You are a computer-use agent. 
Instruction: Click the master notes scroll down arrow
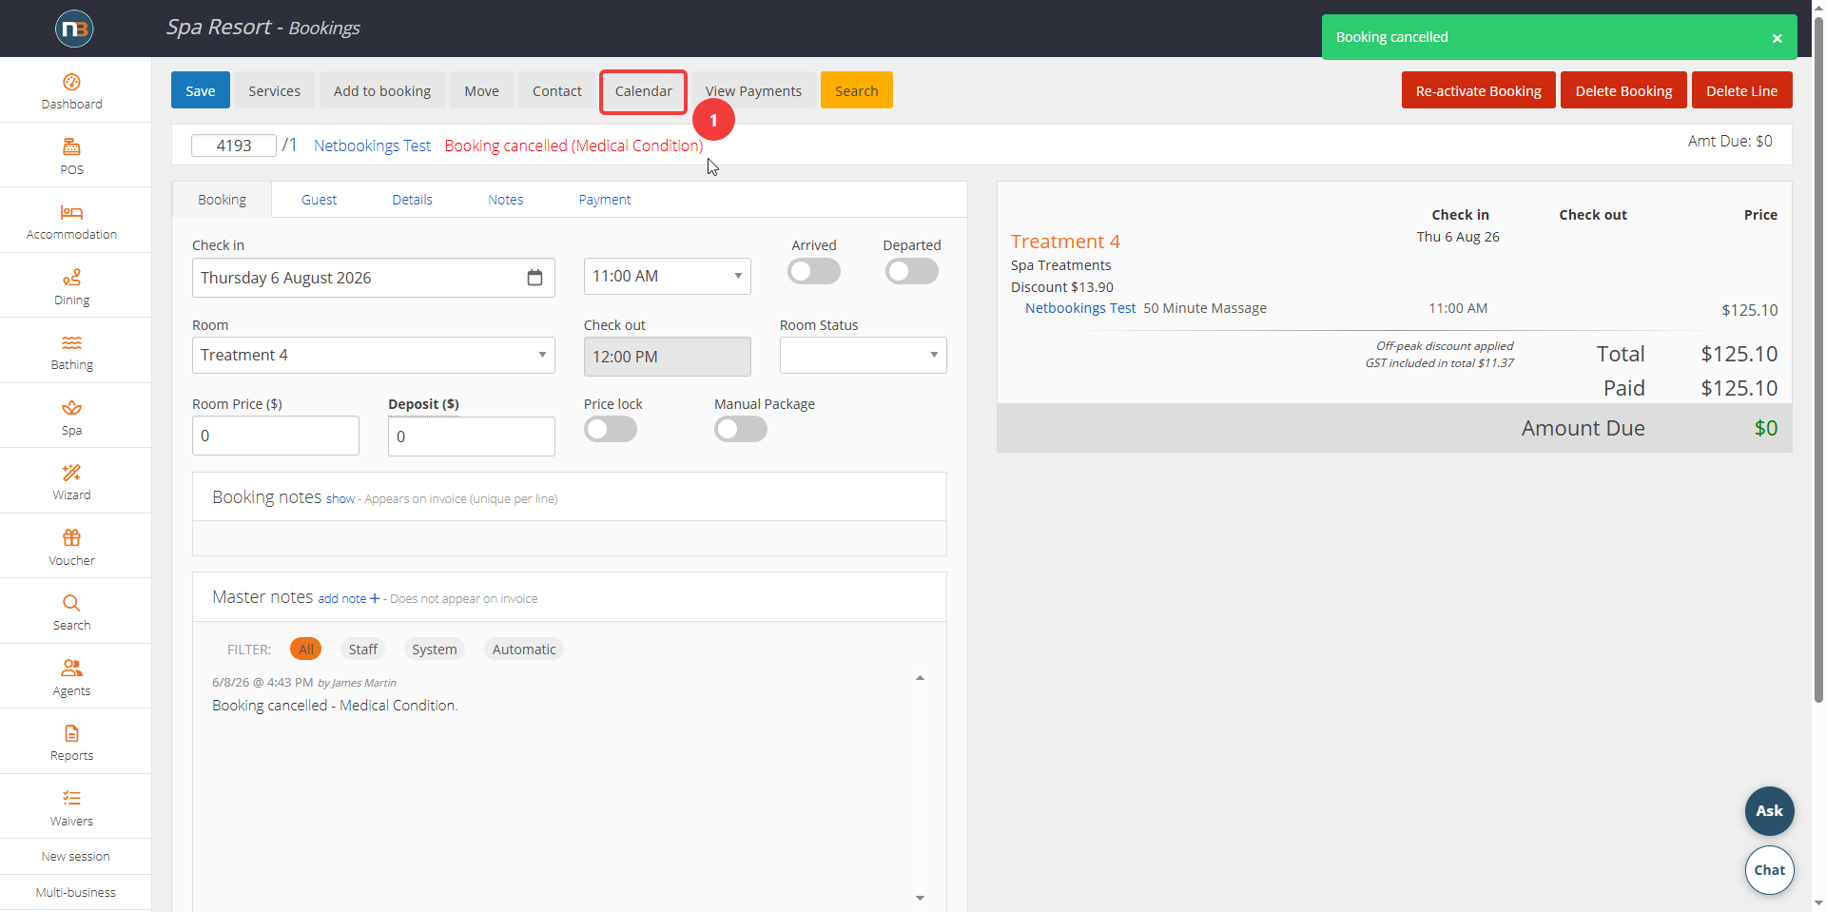(920, 898)
